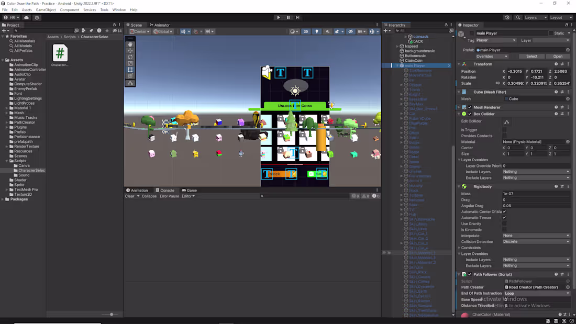Open the cloud services icon

[x=27, y=17]
